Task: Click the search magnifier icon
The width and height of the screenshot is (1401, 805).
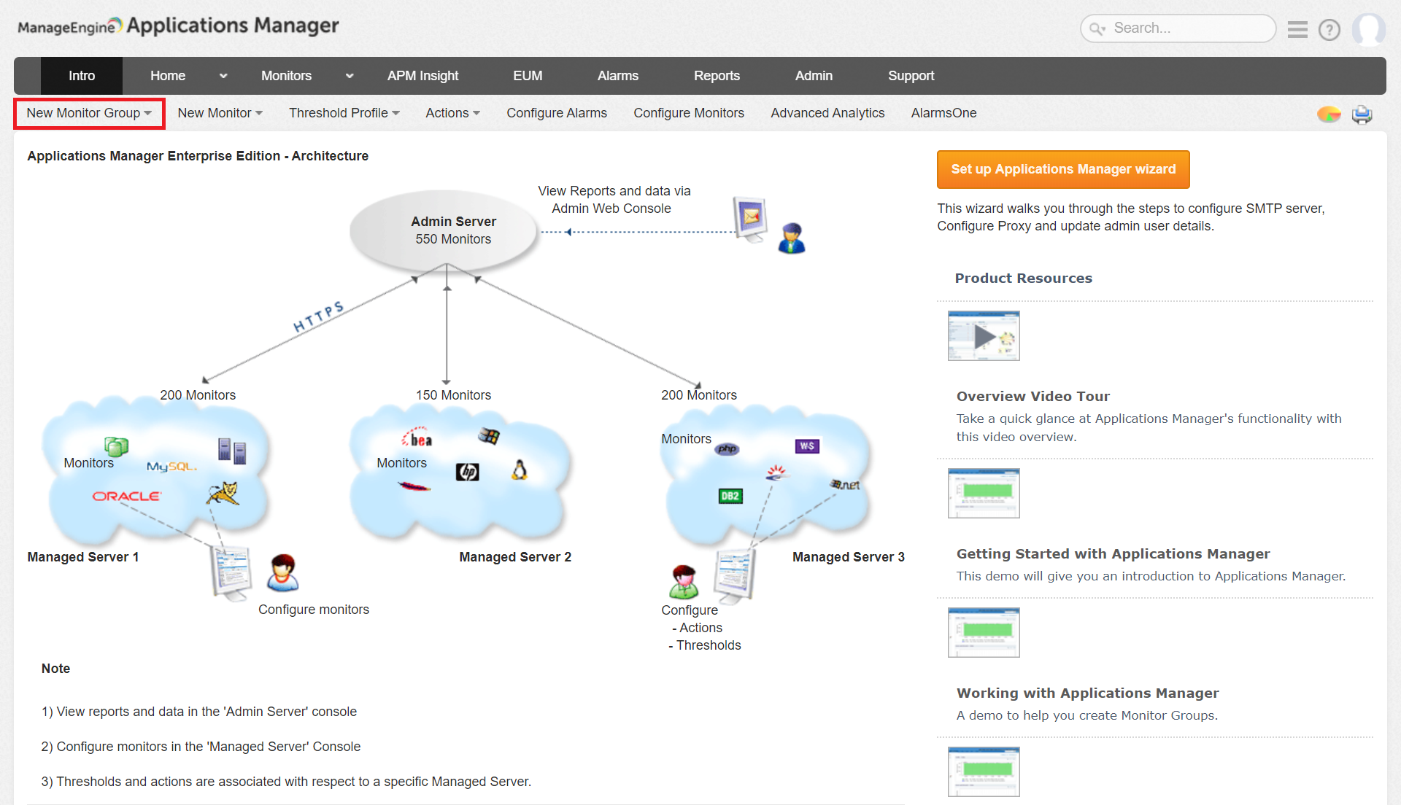Action: (1097, 28)
